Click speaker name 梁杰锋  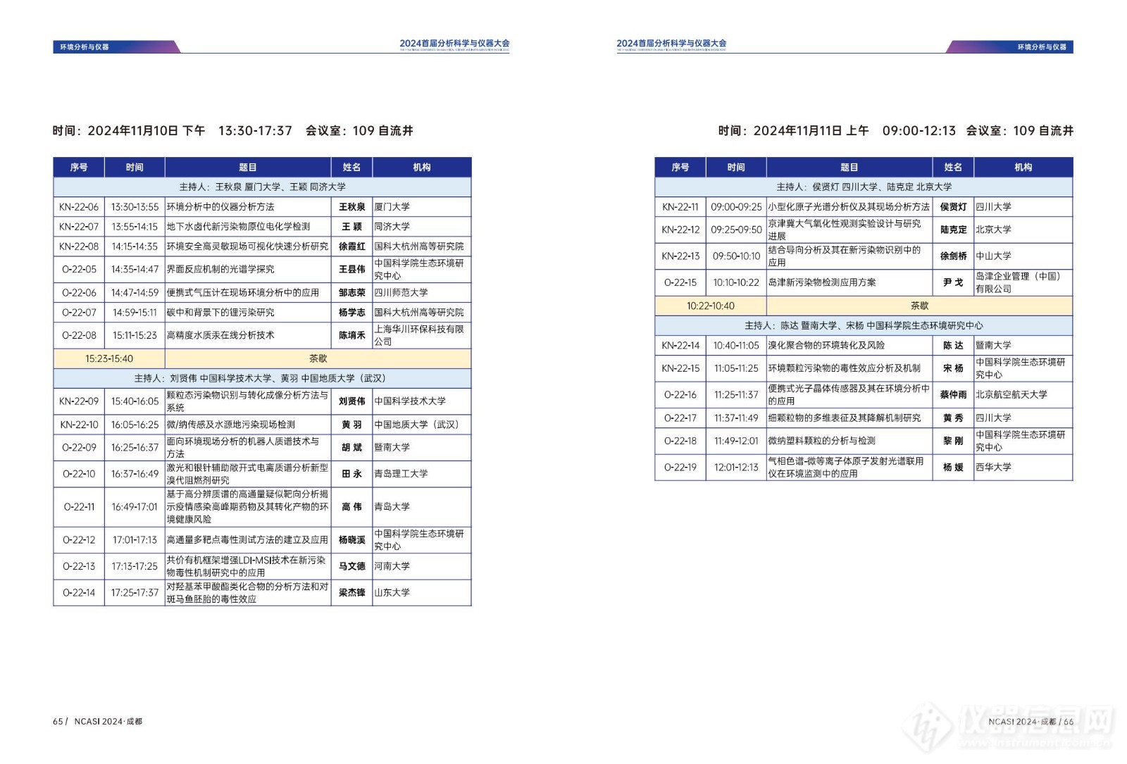pyautogui.click(x=351, y=593)
